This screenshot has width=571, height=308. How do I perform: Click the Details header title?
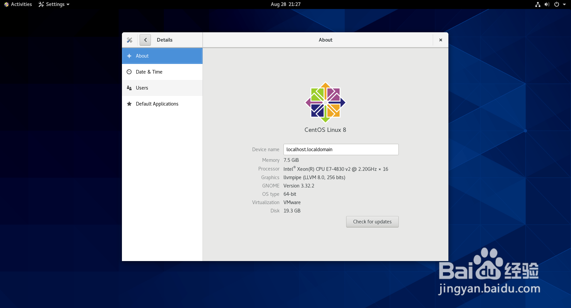click(x=165, y=40)
